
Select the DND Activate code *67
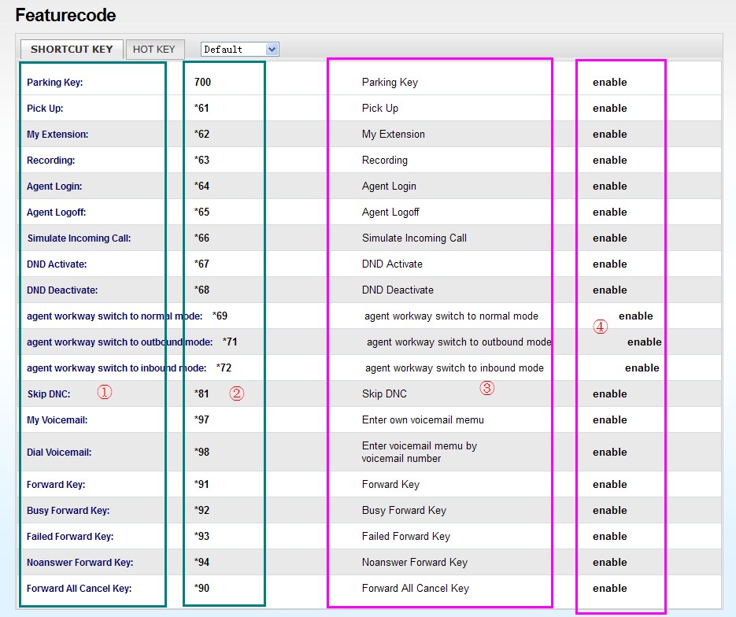pyautogui.click(x=202, y=264)
